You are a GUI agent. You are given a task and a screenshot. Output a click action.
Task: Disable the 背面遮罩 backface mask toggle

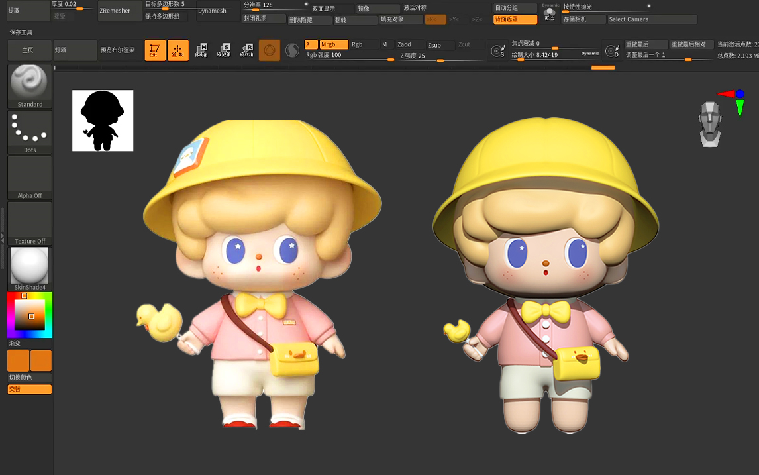coord(515,19)
